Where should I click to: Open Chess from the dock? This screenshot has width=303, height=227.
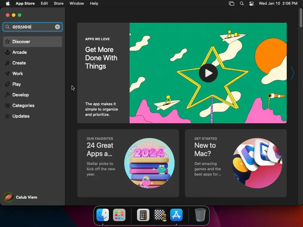[160, 215]
